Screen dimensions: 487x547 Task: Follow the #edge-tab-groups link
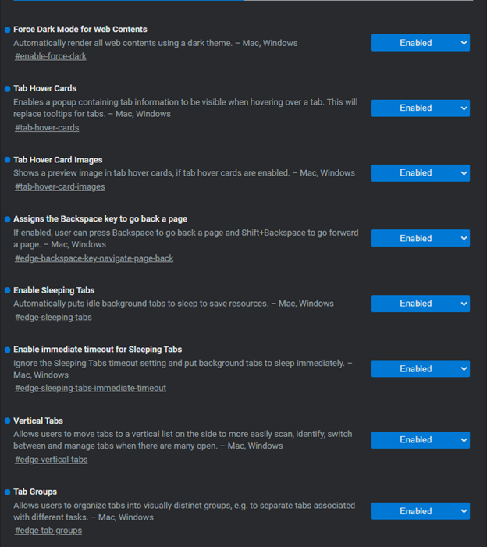[48, 531]
